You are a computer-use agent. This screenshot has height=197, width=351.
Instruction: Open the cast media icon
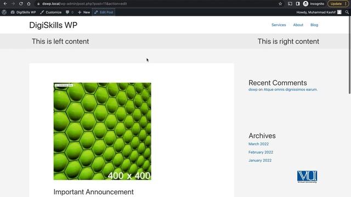coord(290,4)
